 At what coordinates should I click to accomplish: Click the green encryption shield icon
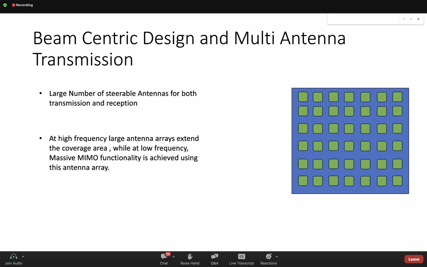click(5, 5)
